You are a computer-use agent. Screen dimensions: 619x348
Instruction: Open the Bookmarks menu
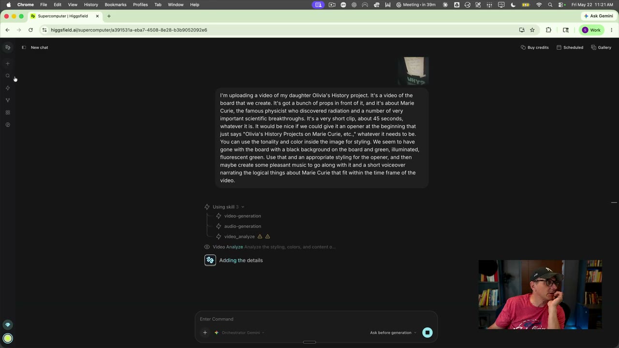(116, 4)
